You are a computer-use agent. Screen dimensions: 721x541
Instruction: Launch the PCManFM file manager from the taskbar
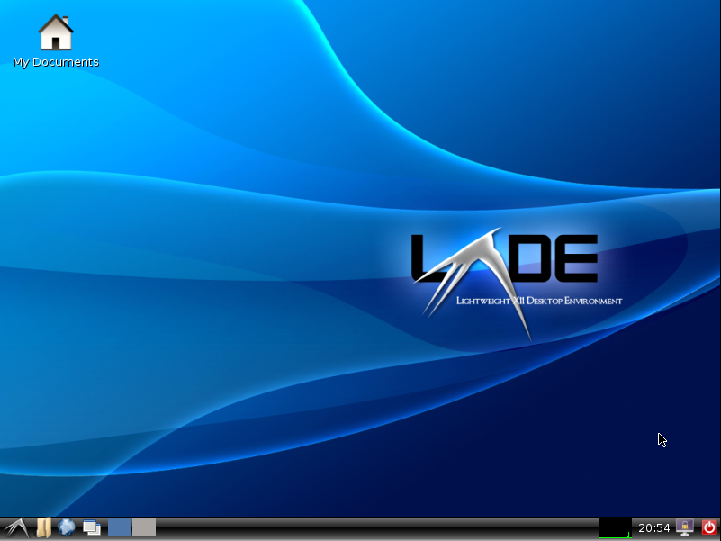click(41, 527)
